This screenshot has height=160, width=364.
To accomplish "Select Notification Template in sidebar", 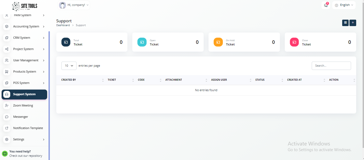I will pos(28,128).
